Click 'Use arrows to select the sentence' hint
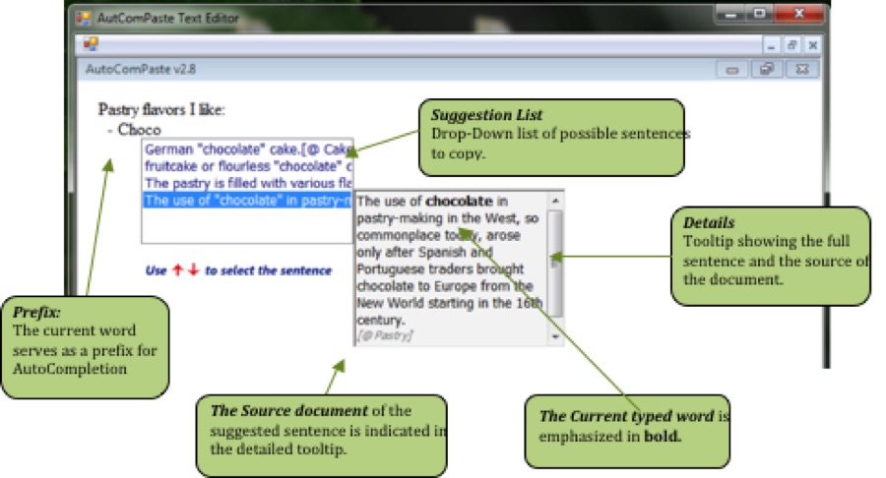 point(238,270)
